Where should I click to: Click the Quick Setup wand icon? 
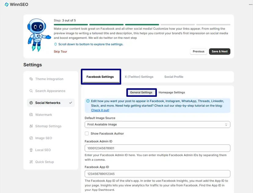coord(31,162)
